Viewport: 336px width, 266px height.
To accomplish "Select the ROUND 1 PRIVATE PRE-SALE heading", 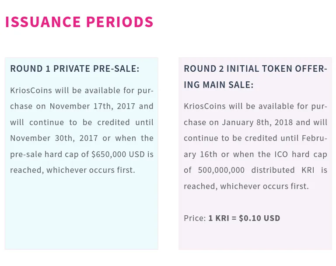I will coord(75,69).
